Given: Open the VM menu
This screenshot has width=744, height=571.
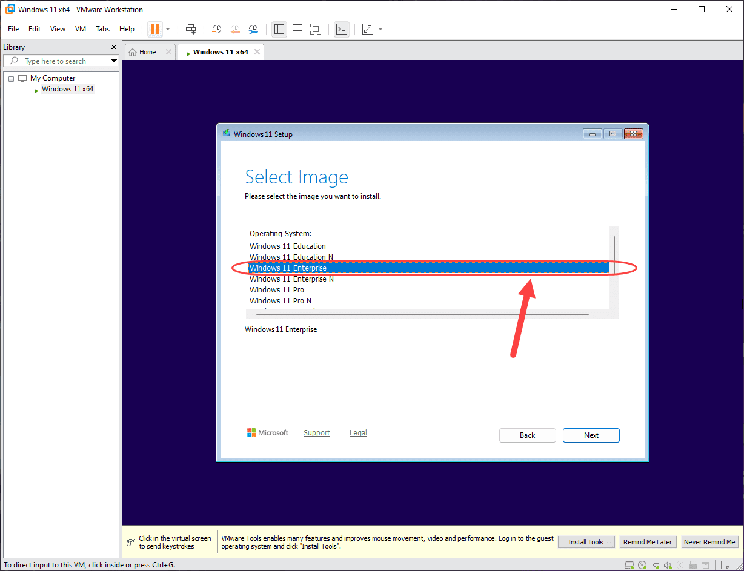Looking at the screenshot, I should pyautogui.click(x=81, y=29).
